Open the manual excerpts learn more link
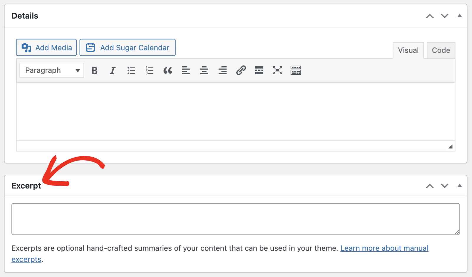The image size is (472, 277). [x=384, y=248]
